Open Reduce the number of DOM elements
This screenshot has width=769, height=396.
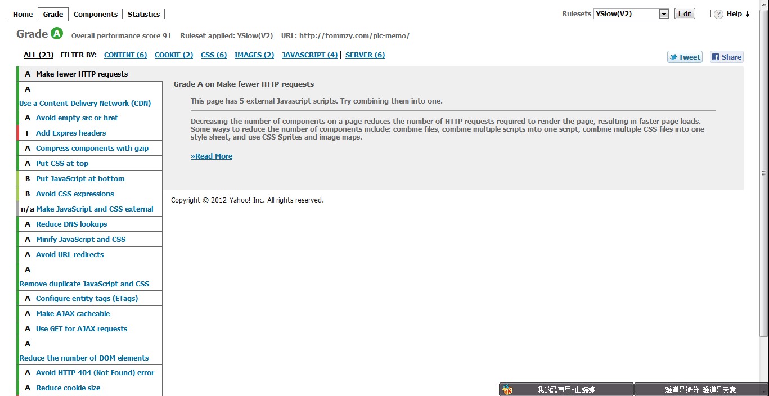coord(90,350)
